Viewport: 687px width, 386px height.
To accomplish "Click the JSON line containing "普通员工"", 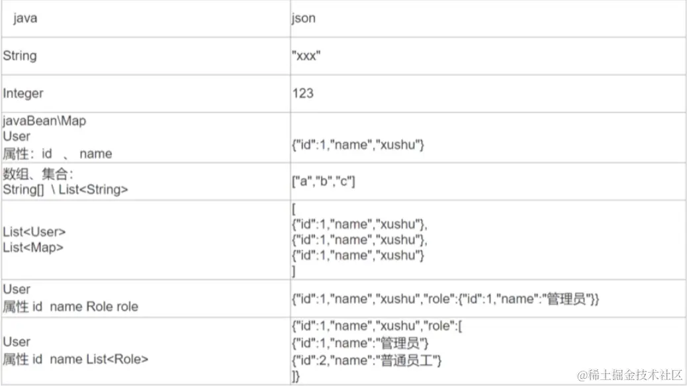I will point(367,360).
